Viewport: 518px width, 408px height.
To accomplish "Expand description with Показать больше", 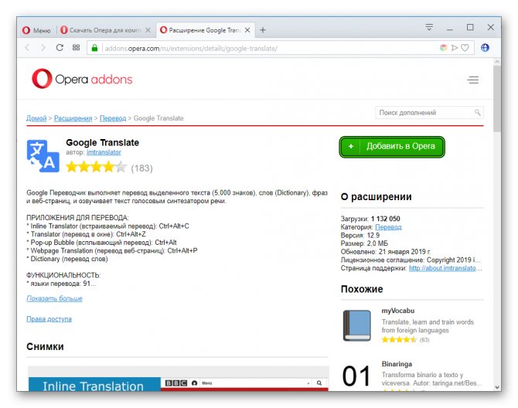I will pyautogui.click(x=55, y=298).
